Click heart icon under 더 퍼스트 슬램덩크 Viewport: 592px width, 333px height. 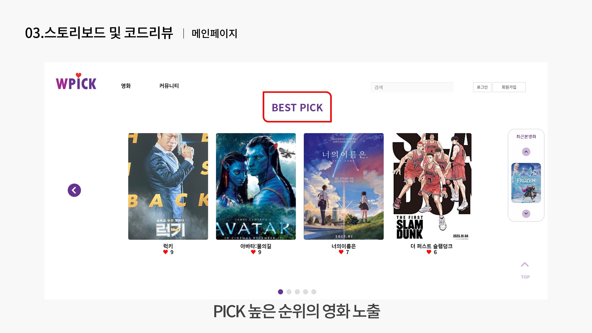tap(429, 252)
